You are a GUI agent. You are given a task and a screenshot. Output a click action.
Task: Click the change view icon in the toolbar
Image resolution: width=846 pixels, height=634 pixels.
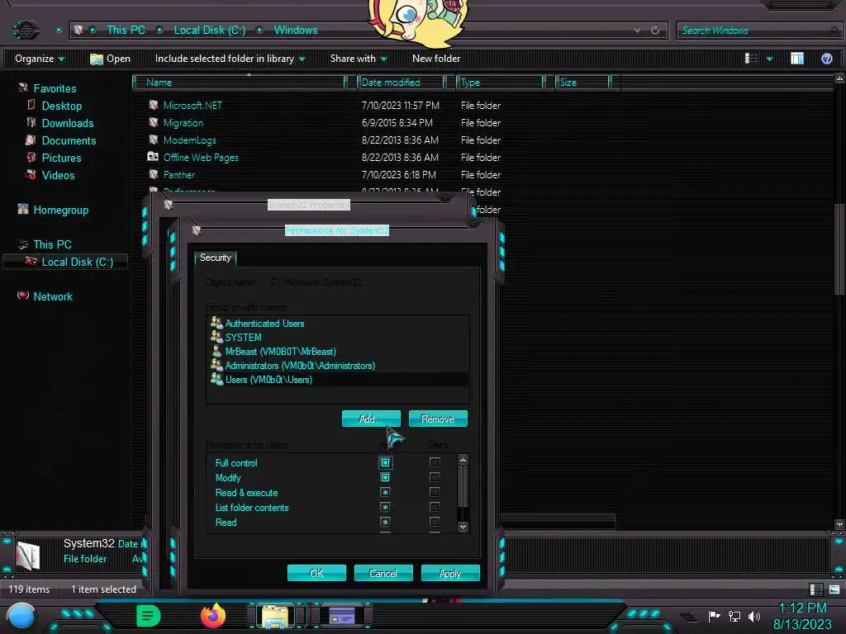751,59
